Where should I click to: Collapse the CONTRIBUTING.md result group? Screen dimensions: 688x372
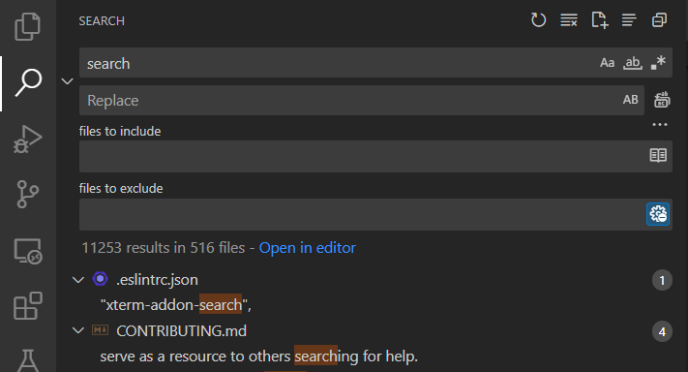tap(78, 330)
